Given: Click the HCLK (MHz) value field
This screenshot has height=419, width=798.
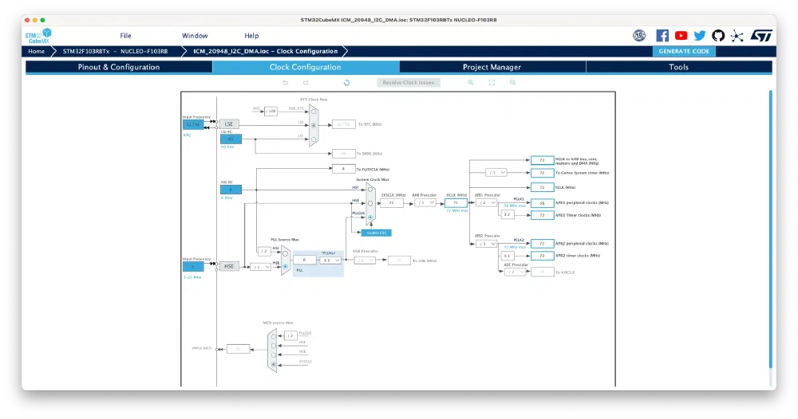Looking at the screenshot, I should 456,203.
